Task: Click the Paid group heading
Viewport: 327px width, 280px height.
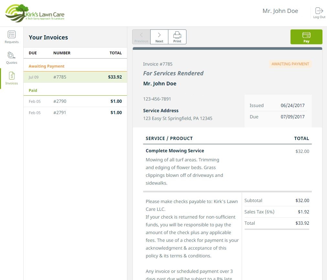Action: coord(33,91)
